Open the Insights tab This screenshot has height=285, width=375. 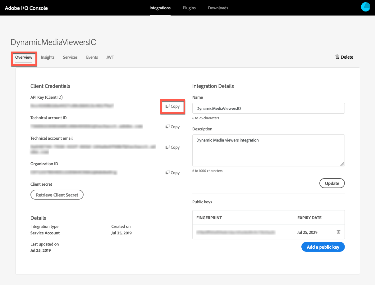(48, 57)
